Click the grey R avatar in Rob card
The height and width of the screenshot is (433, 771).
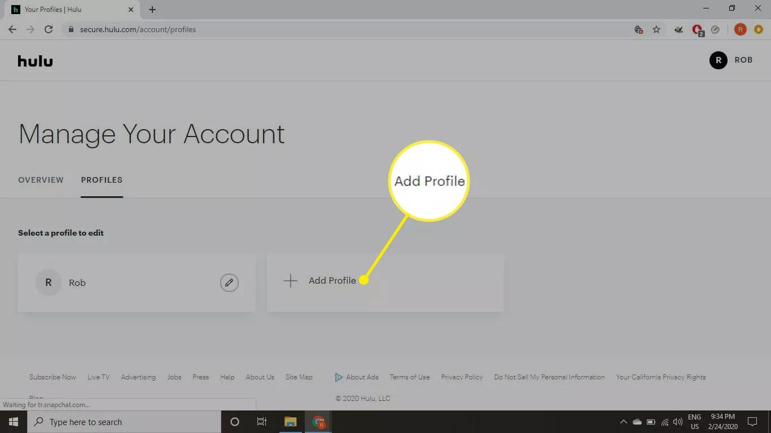coord(49,282)
